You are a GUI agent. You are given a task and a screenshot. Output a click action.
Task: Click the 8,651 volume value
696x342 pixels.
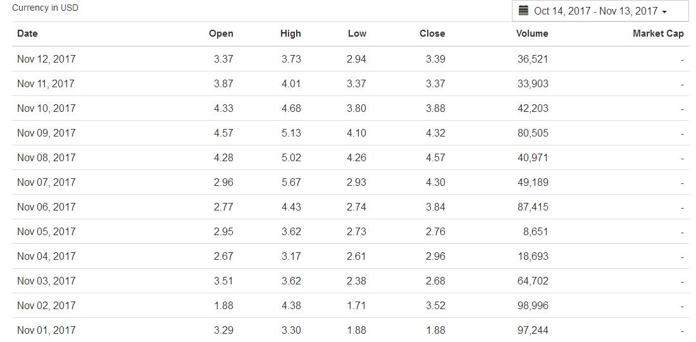pyautogui.click(x=535, y=231)
